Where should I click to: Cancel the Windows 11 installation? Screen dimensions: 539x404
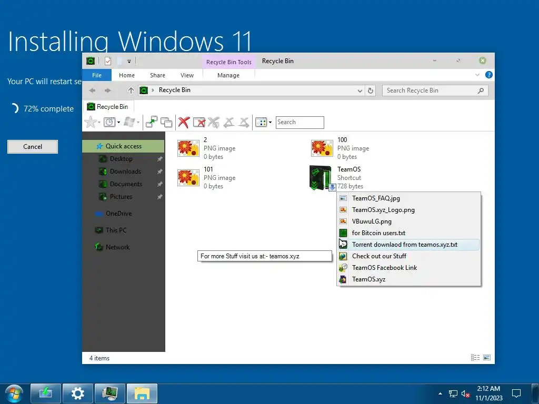tap(33, 147)
